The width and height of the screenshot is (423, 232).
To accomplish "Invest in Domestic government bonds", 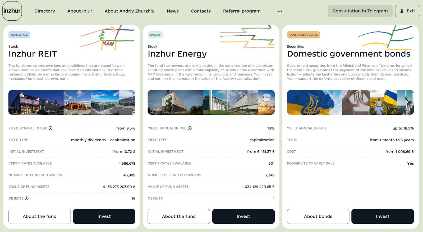I will point(383,216).
